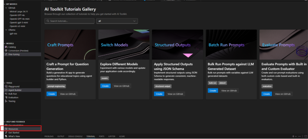Select the OpenAI o3-mini model

17,26
